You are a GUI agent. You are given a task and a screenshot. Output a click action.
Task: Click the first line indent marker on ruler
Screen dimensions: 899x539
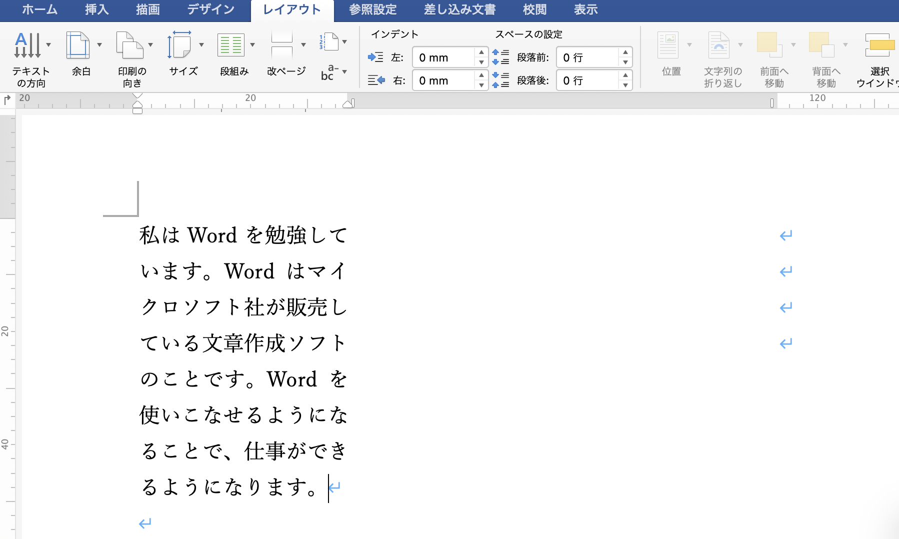(x=137, y=95)
